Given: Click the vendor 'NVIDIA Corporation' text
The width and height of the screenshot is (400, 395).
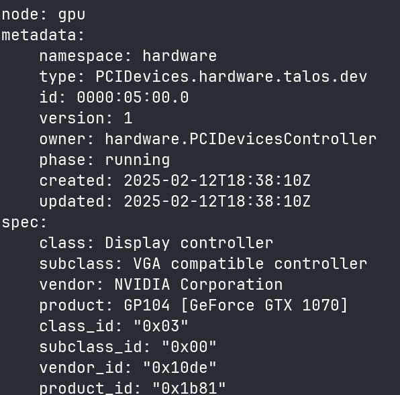Looking at the screenshot, I should pyautogui.click(x=199, y=284).
